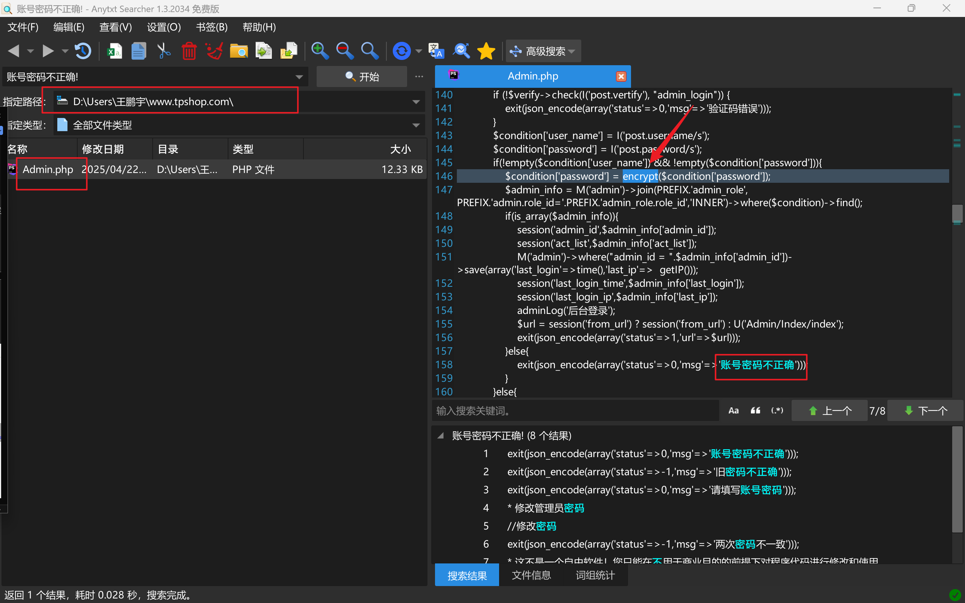The height and width of the screenshot is (603, 965).
Task: Click the Excel export icon
Action: [115, 51]
